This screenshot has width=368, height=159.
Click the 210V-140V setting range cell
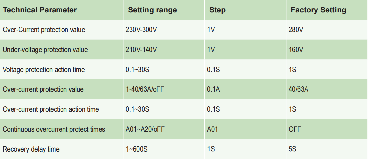[x=141, y=50]
